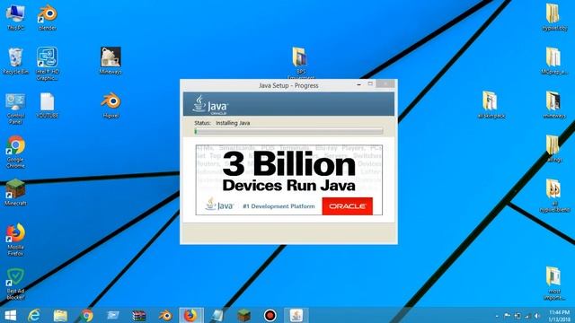Open File Explorer from taskbar

(60, 315)
